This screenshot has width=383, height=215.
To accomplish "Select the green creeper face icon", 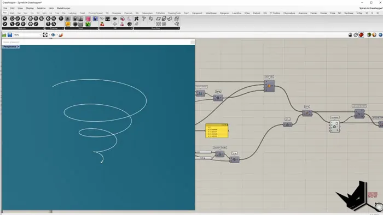I will 88,24.
